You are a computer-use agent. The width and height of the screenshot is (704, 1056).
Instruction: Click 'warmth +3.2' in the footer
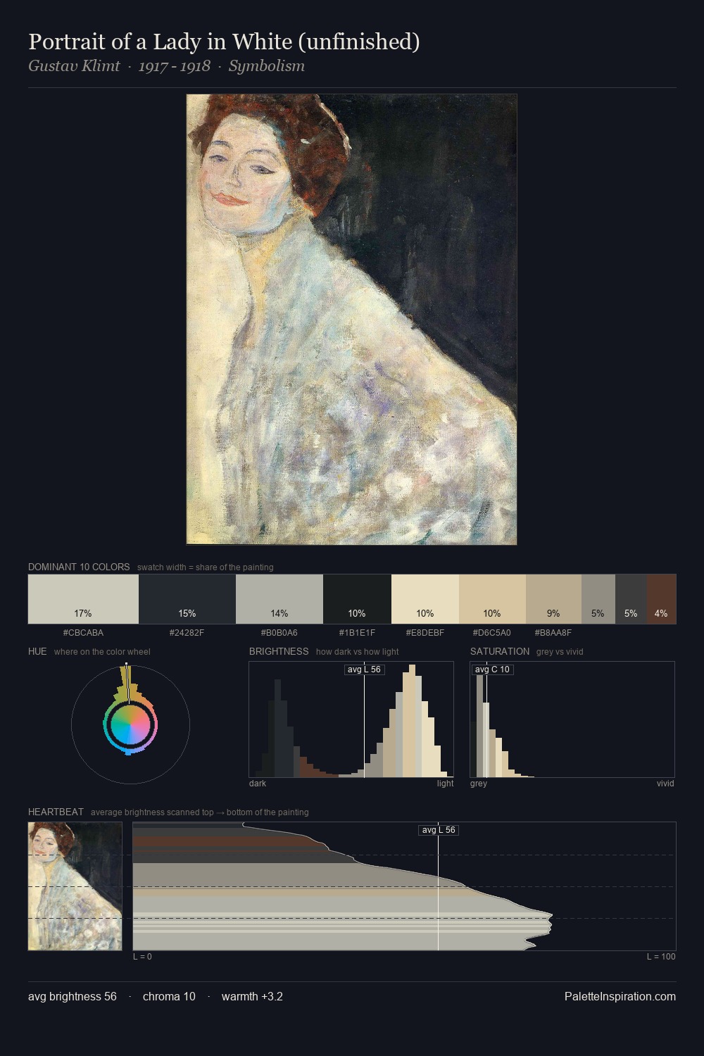252,996
